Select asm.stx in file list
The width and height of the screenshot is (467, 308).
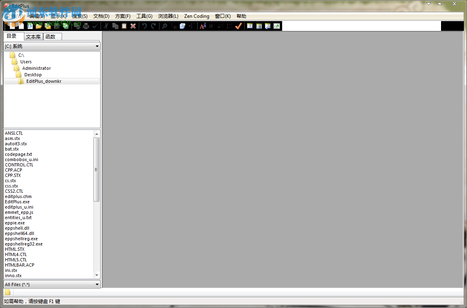pyautogui.click(x=13, y=138)
